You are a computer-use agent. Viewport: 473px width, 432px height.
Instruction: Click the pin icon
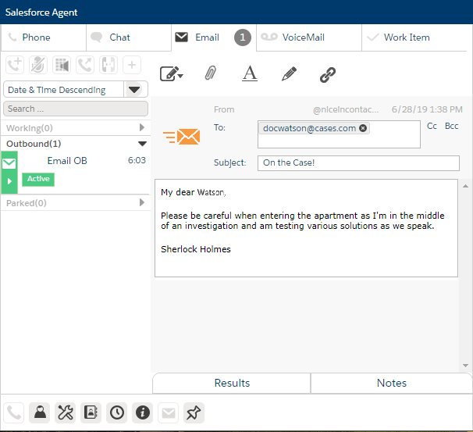[194, 412]
